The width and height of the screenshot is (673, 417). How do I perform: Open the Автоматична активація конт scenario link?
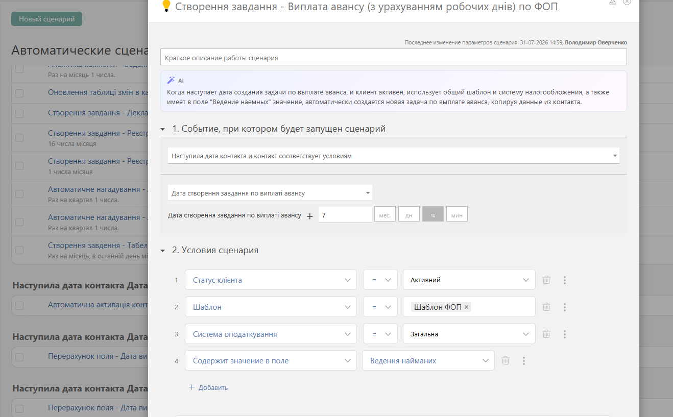tap(98, 305)
